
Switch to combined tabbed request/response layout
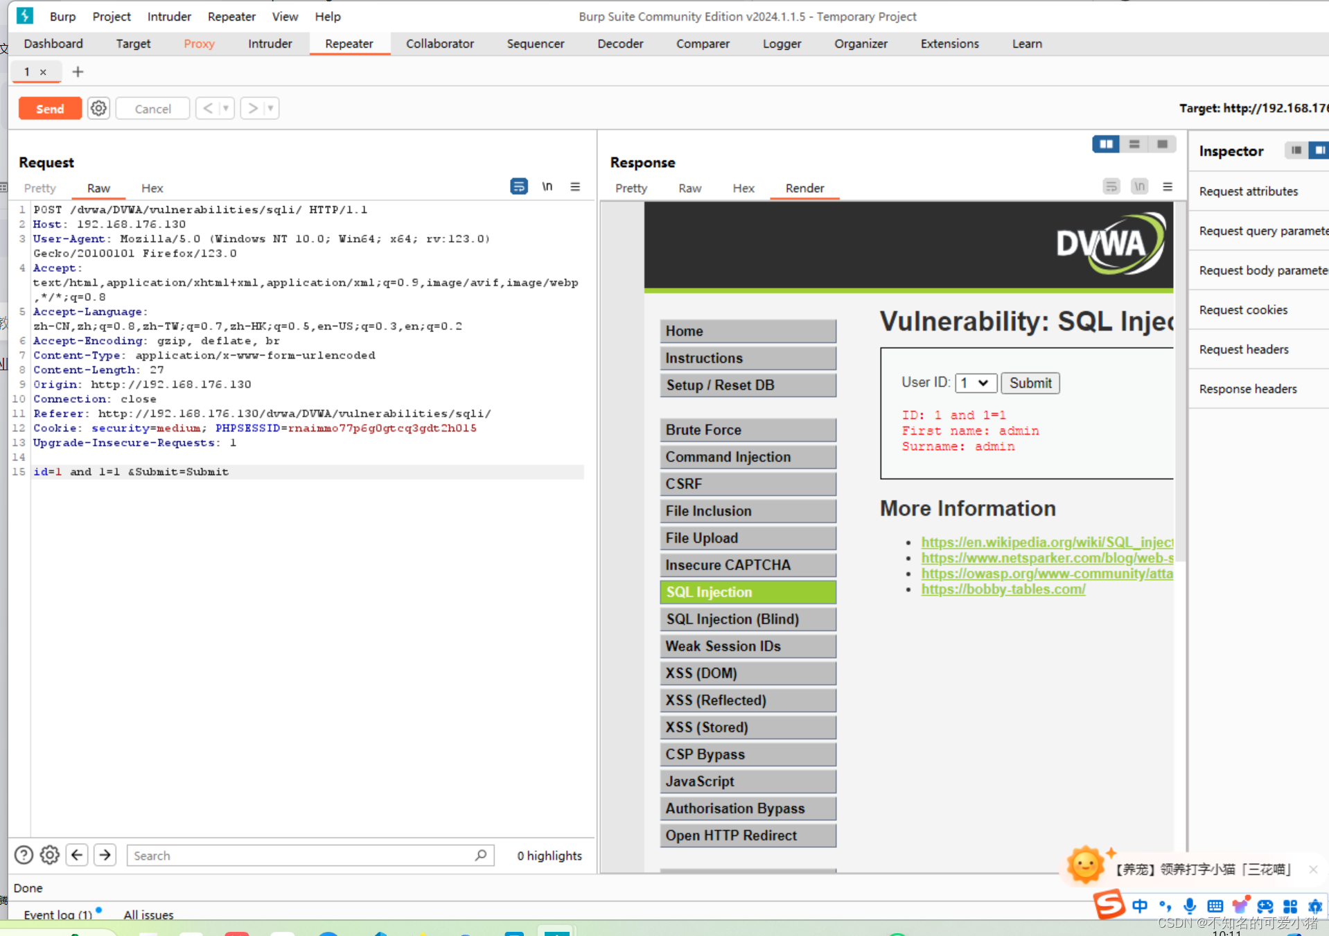1162,144
